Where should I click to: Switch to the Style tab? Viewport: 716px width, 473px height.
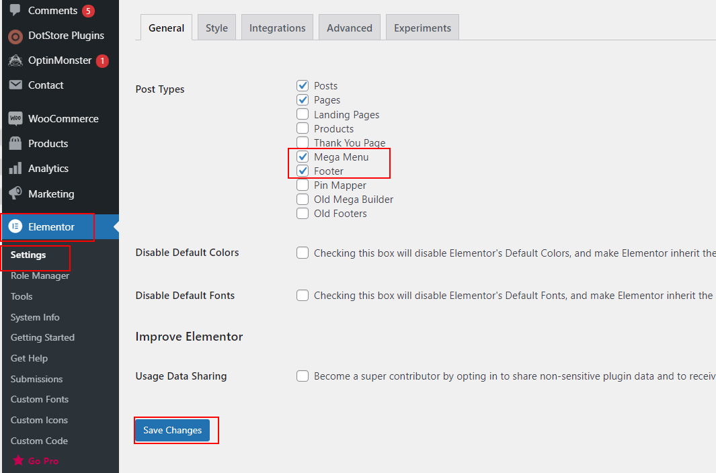(x=216, y=28)
